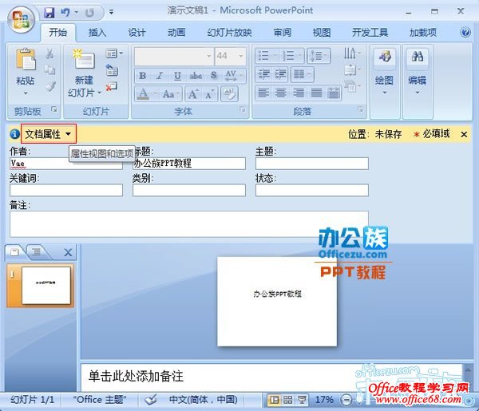Open the 审阅 ribbon tab

click(282, 32)
